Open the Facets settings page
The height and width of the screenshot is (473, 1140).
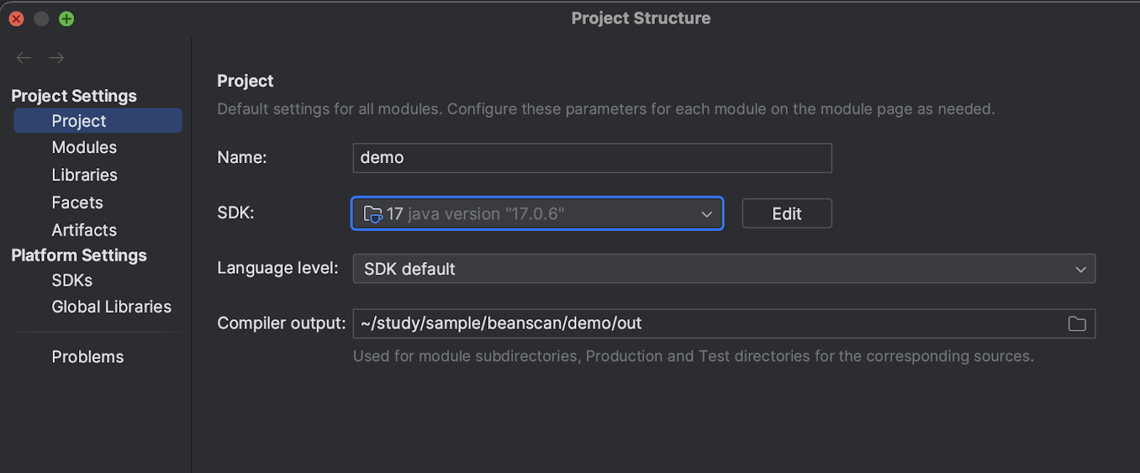coord(77,203)
